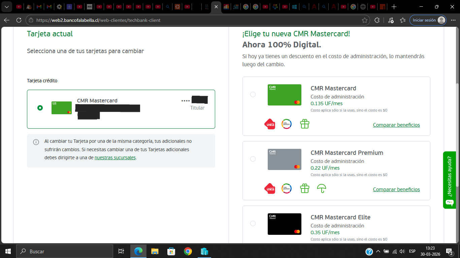The height and width of the screenshot is (258, 460).
Task: Show hidden system tray icons chevron
Action: (x=378, y=251)
